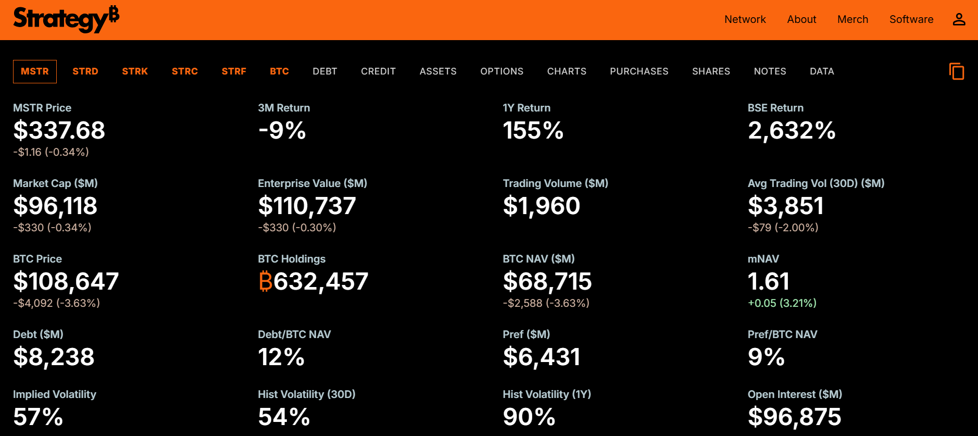Open the Software link
This screenshot has width=978, height=436.
tap(911, 19)
